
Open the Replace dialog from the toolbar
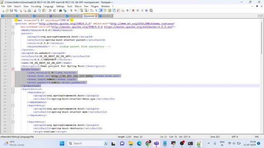pos(65,11)
